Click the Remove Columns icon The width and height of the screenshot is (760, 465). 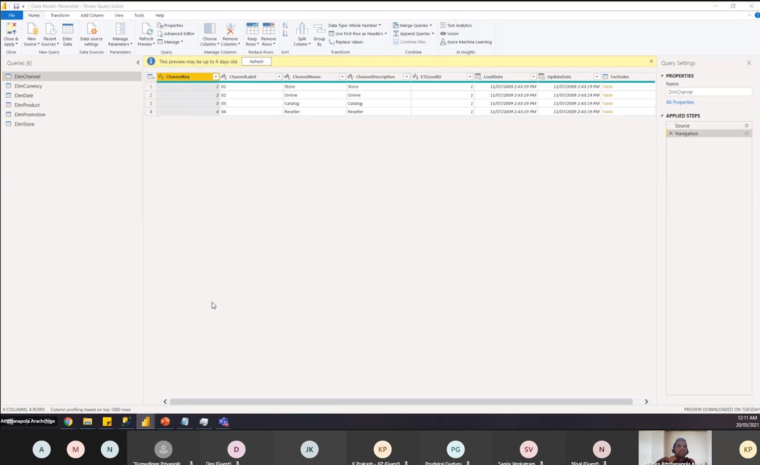pyautogui.click(x=231, y=28)
